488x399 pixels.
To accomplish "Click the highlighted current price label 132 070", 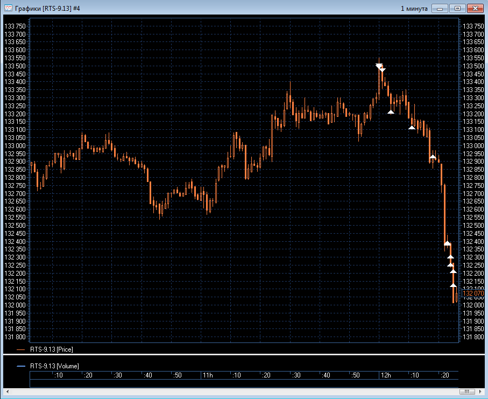I will (473, 293).
